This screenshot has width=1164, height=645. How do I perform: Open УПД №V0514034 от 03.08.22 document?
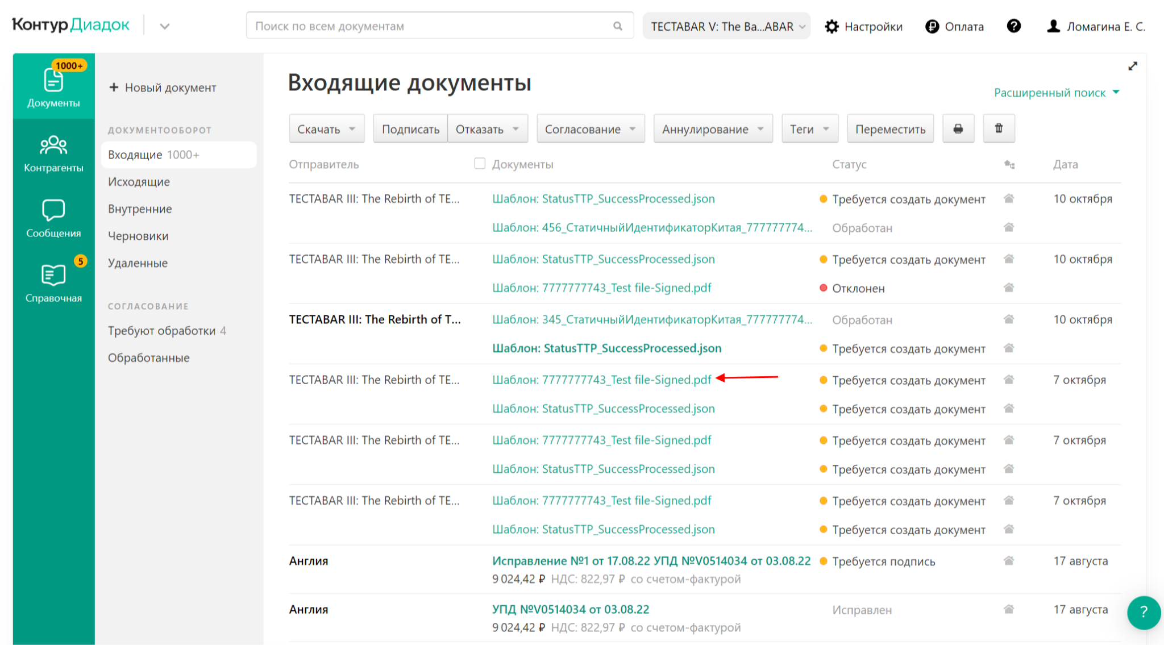tap(570, 609)
